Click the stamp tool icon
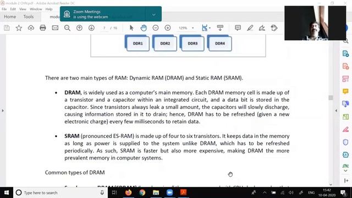This screenshot has width=352, height=198. pyautogui.click(x=274, y=28)
